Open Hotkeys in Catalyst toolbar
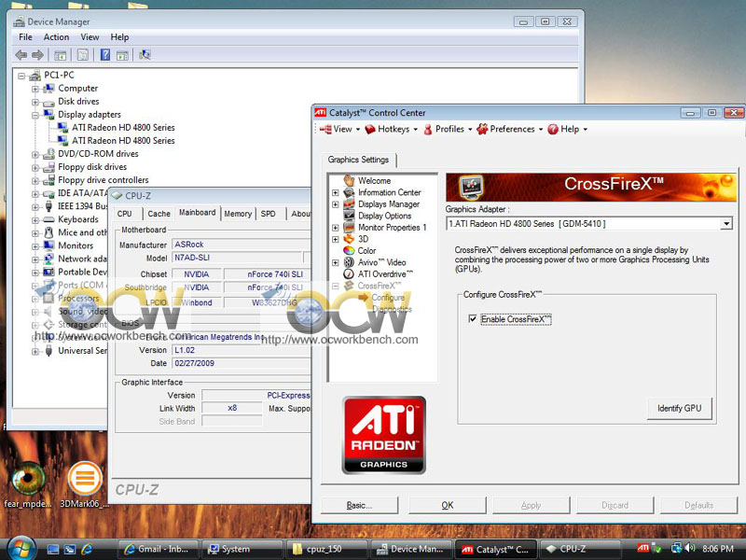Image resolution: width=746 pixels, height=560 pixels. (391, 129)
